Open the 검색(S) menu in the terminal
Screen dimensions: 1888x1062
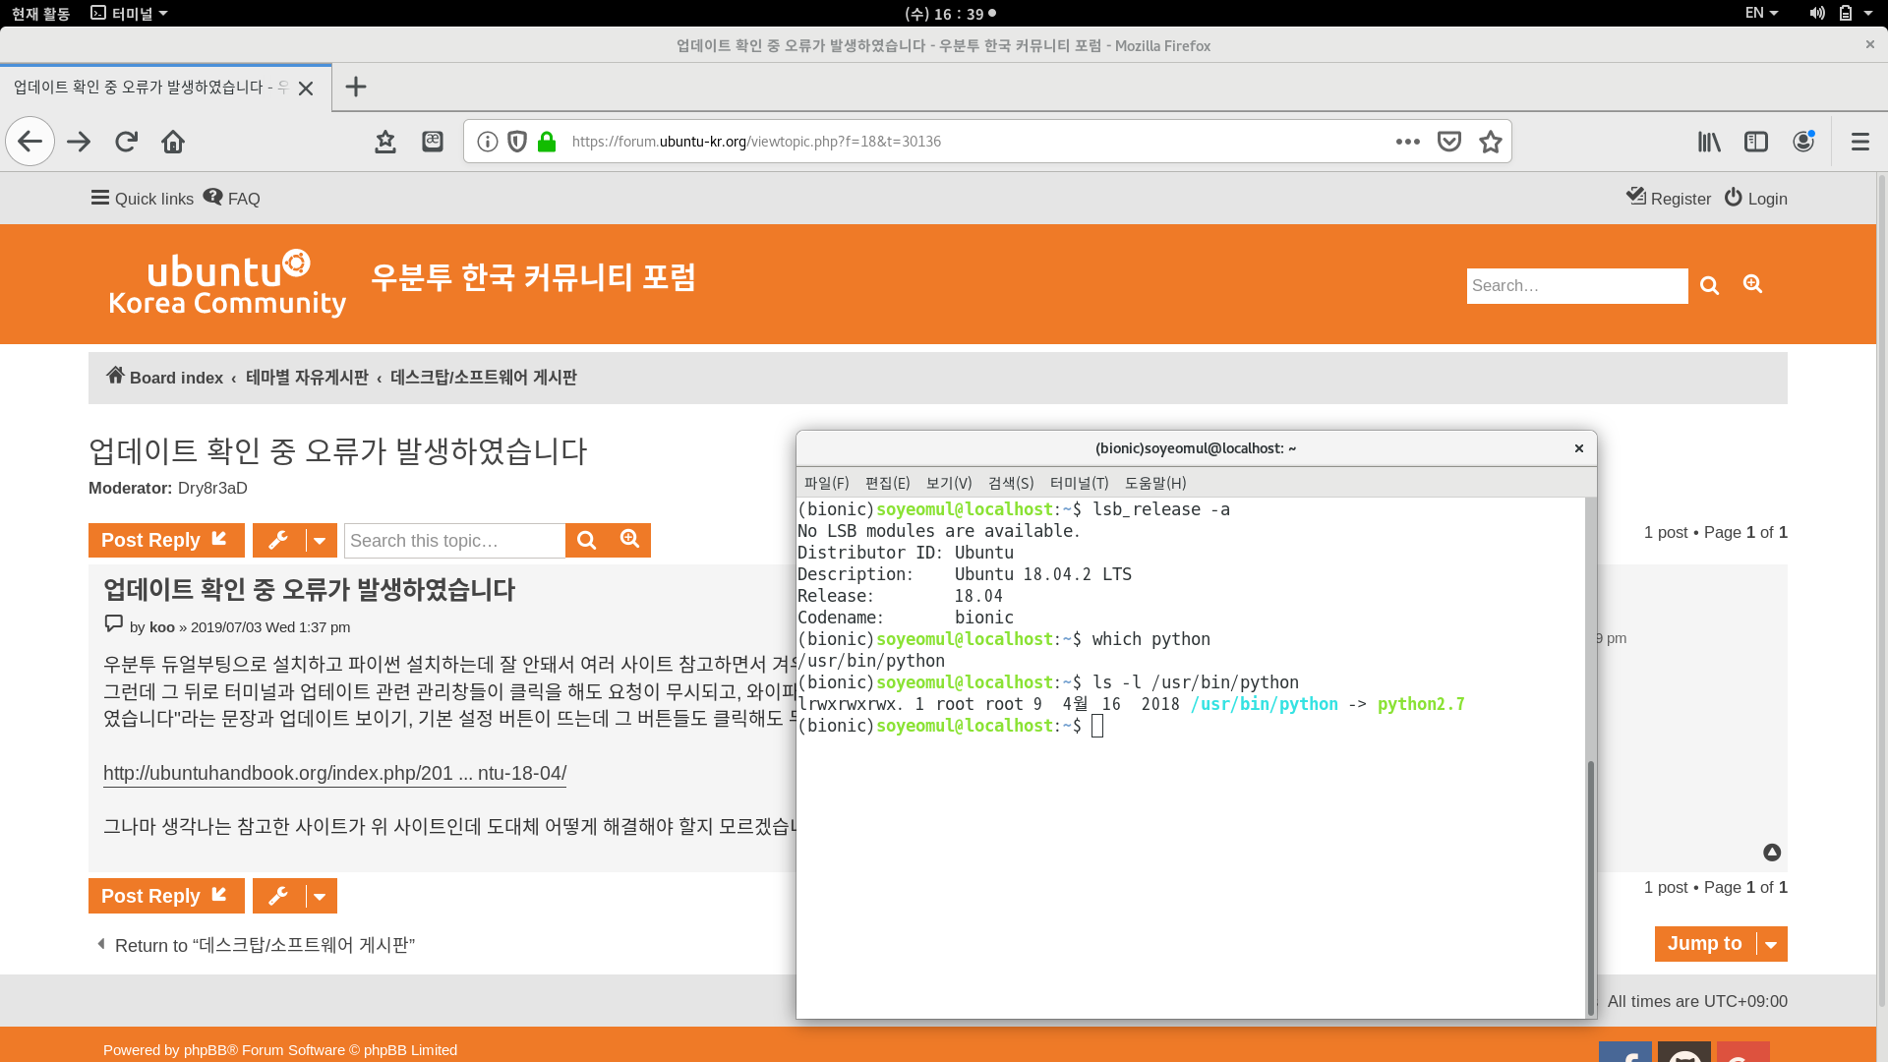(1011, 483)
